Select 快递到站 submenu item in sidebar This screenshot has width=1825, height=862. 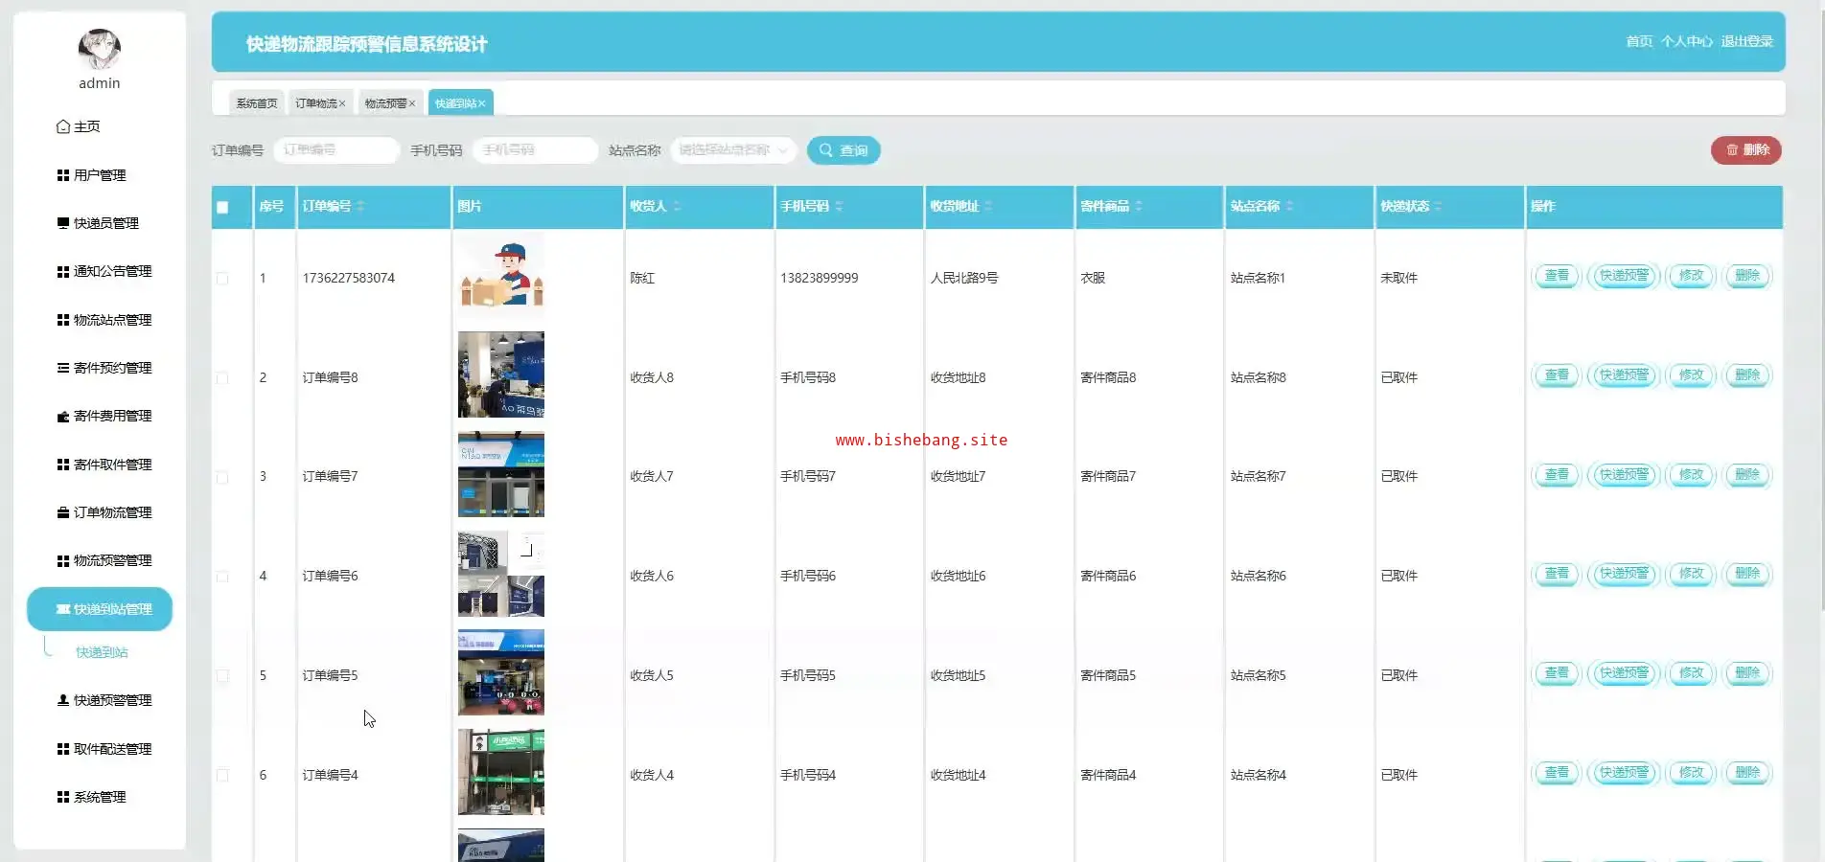tap(102, 652)
